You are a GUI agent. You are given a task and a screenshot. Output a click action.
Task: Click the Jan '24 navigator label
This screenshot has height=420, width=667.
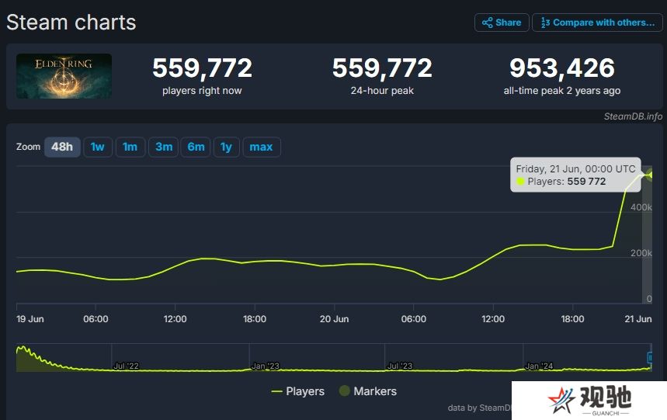pos(539,366)
